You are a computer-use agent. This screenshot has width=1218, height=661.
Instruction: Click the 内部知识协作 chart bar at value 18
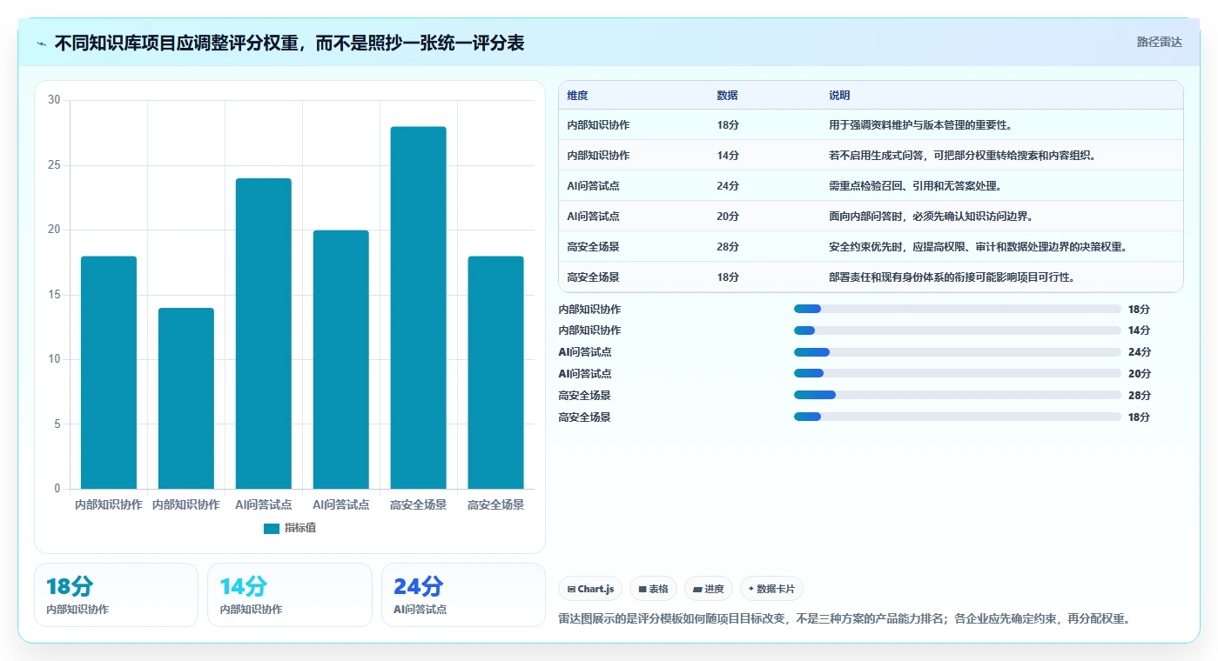[109, 372]
